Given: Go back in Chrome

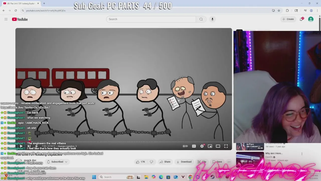Looking at the screenshot, I should coord(4,11).
